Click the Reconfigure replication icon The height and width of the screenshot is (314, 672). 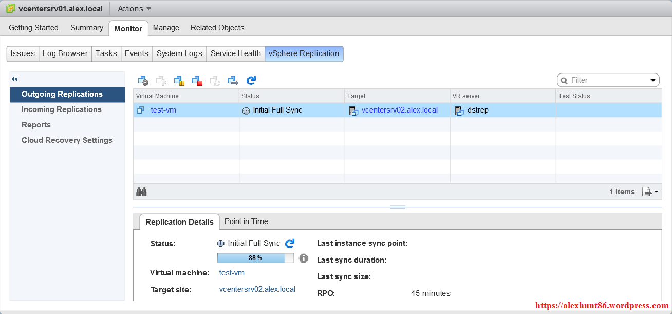tap(143, 81)
